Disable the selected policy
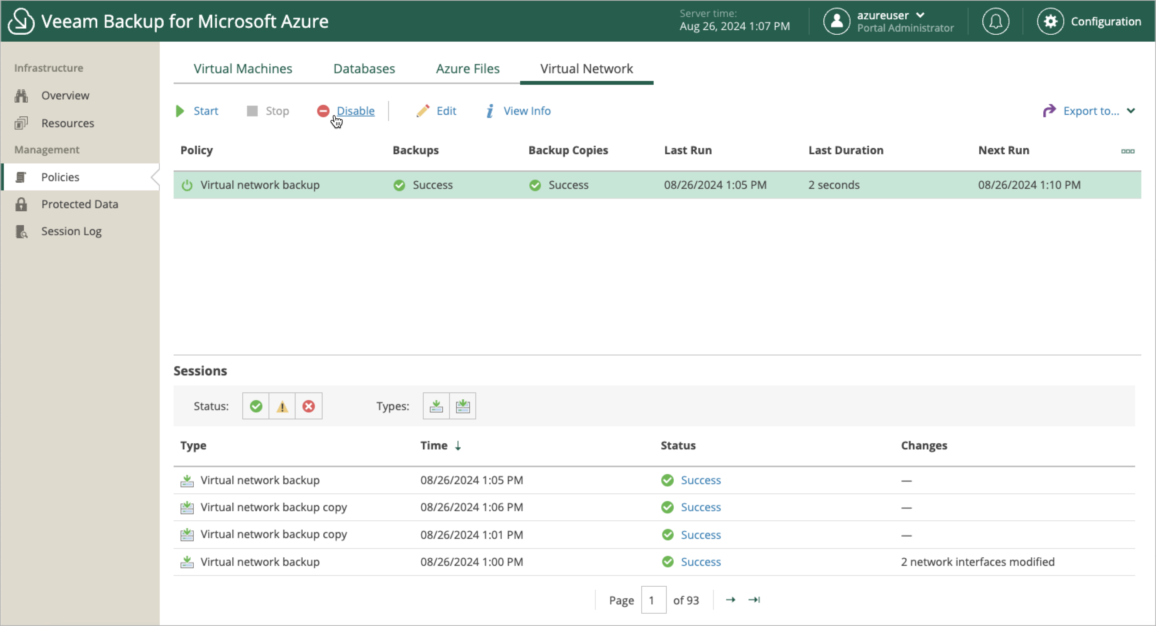Image resolution: width=1156 pixels, height=626 pixels. 346,111
